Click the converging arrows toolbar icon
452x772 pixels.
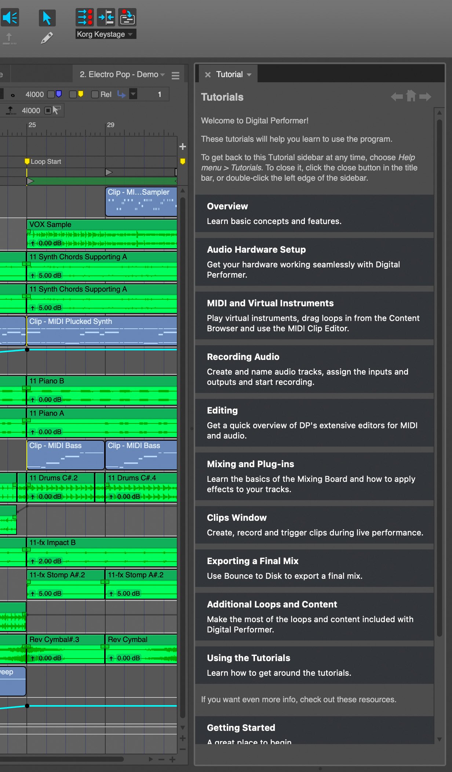106,17
